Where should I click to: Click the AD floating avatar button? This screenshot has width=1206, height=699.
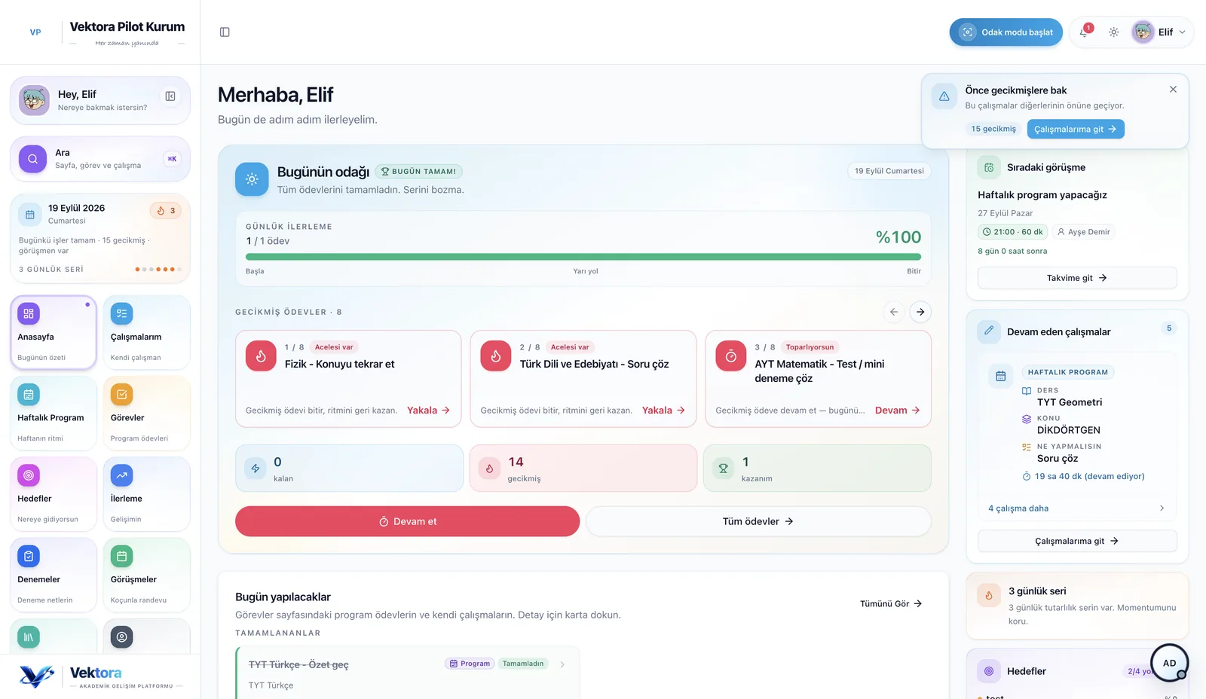[1169, 663]
